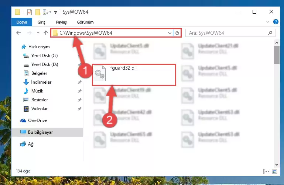The image size is (284, 185).
Task: Click the vertical scrollbar thumb
Action: coord(277,55)
